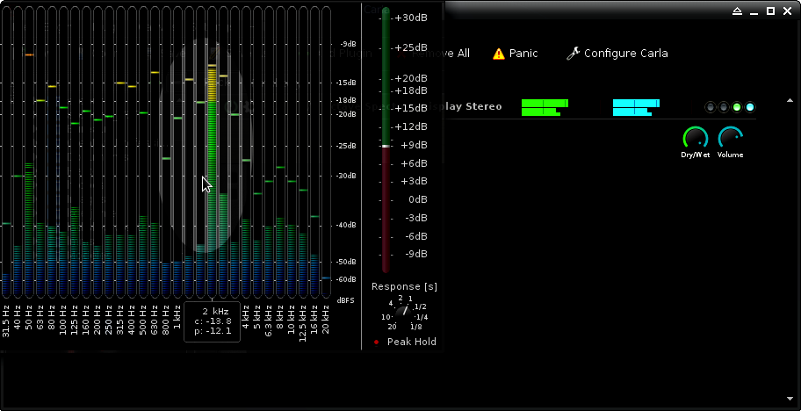Click the 31.5 Hz frequency label
Image resolution: width=801 pixels, height=411 pixels.
point(6,321)
